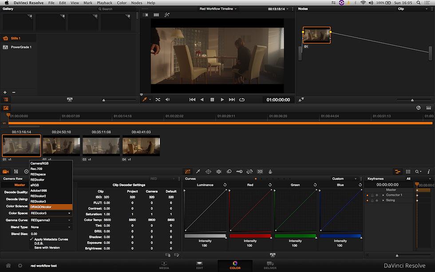
Task: Open the Curves palette icon
Action: coord(188,172)
